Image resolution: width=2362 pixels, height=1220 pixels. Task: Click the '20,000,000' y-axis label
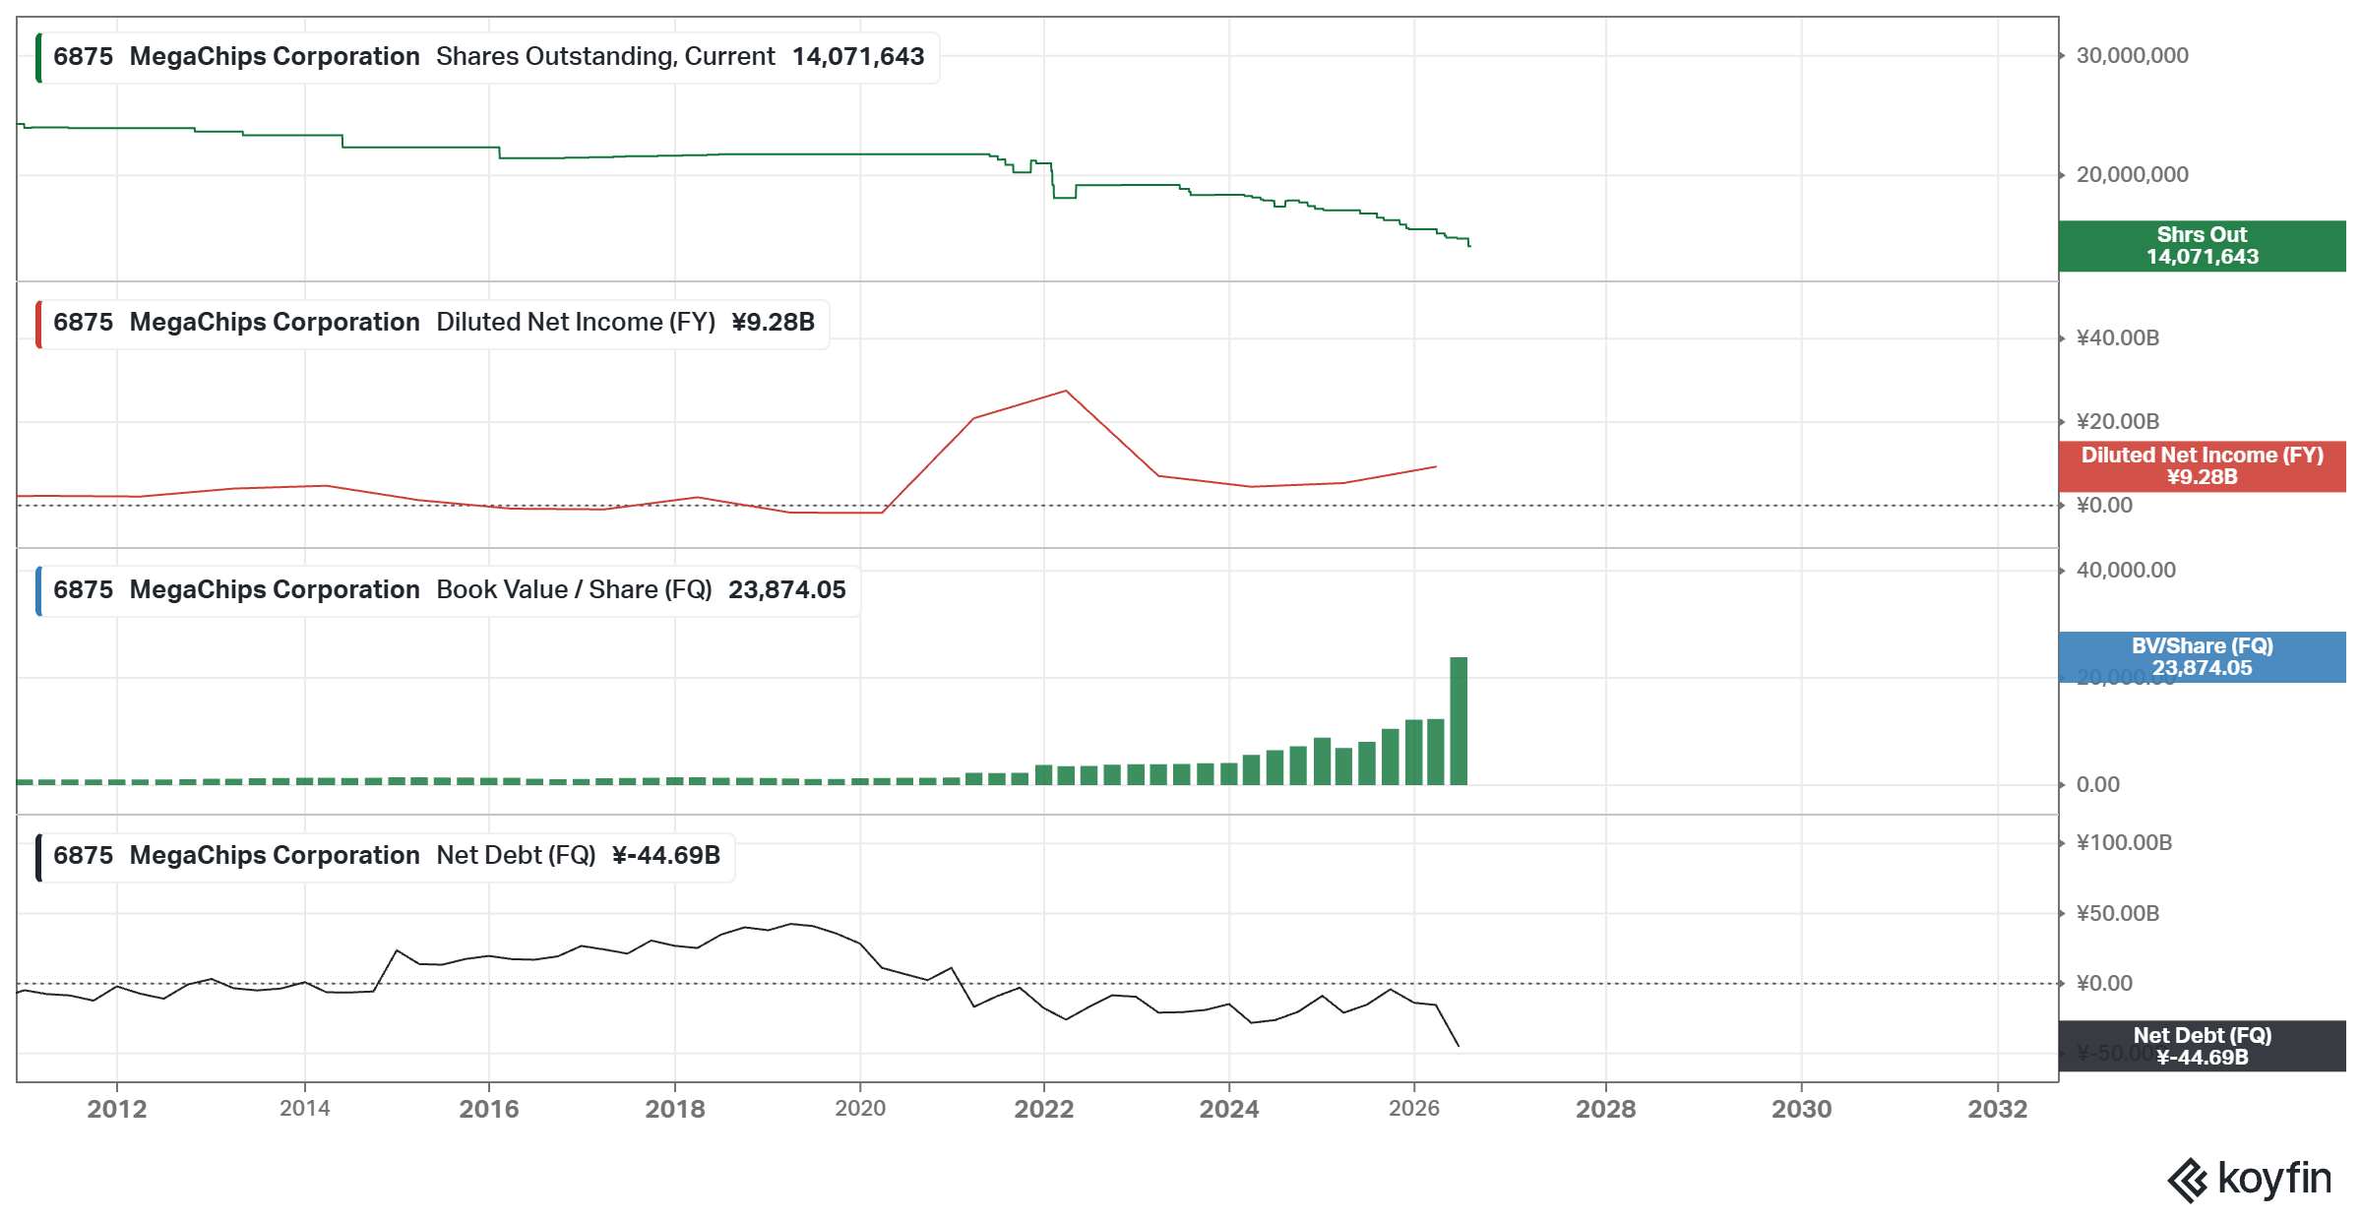(x=2133, y=175)
